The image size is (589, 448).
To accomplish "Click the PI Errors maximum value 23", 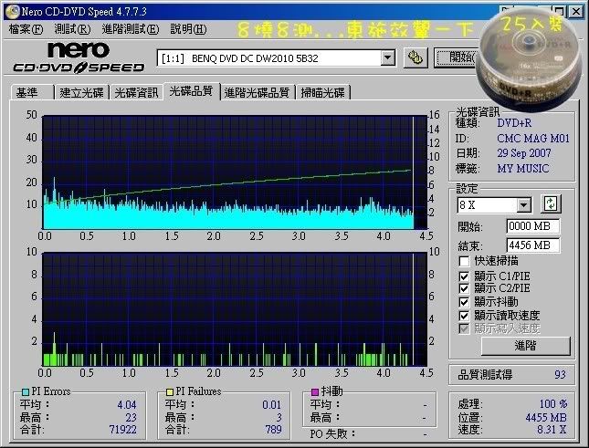I will [x=131, y=417].
